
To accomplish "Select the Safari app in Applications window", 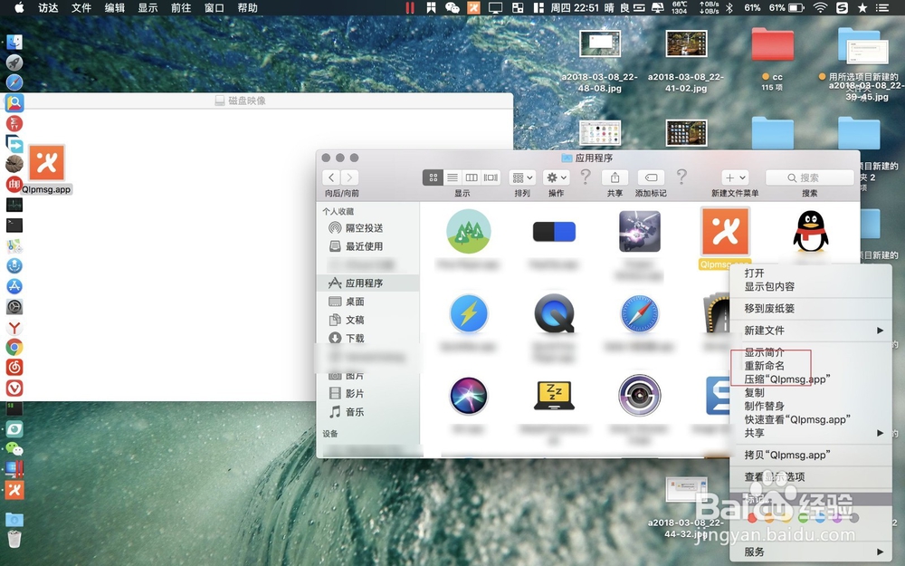I will point(640,314).
